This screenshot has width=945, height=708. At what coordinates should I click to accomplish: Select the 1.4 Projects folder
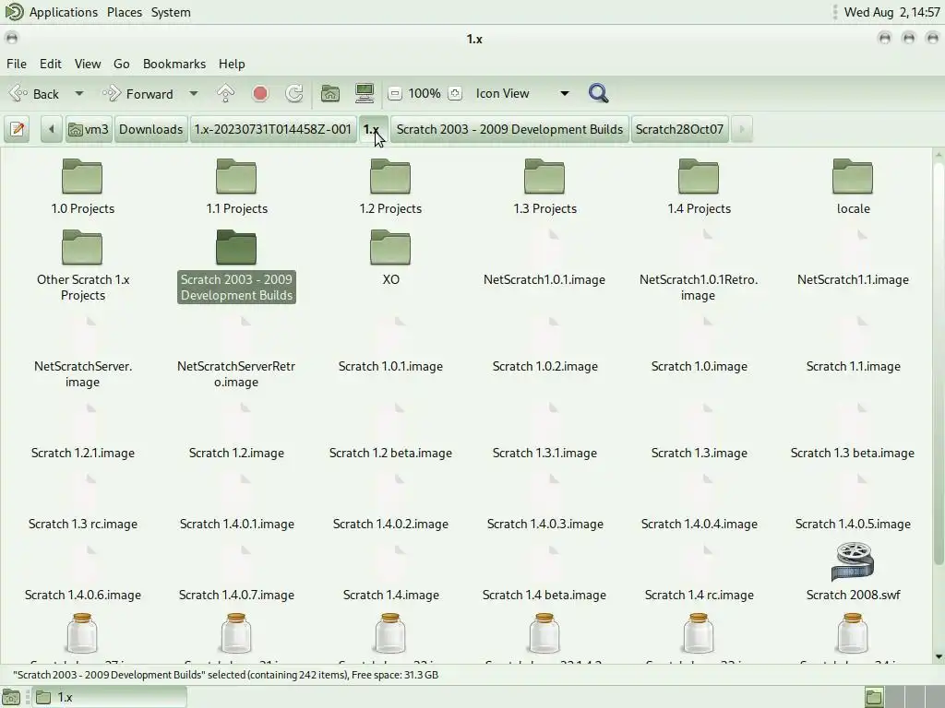point(700,186)
